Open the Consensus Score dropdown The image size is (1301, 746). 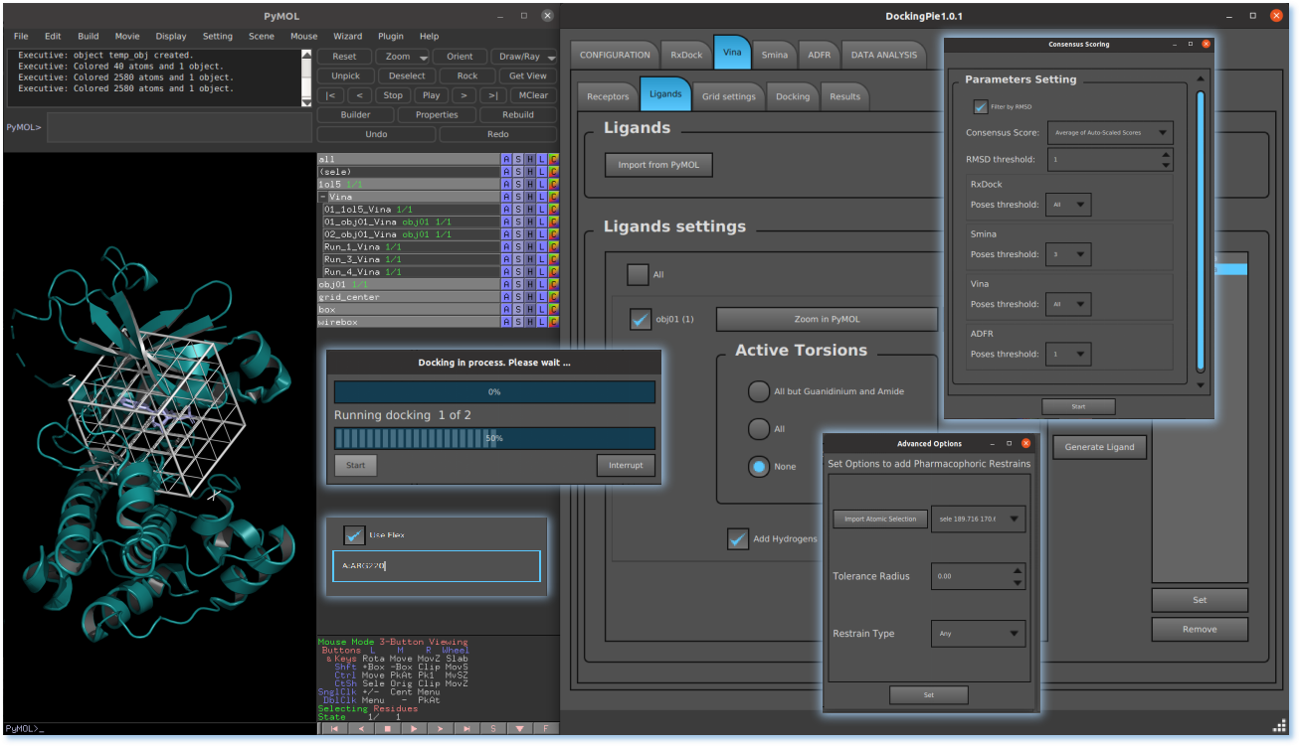coord(1110,132)
